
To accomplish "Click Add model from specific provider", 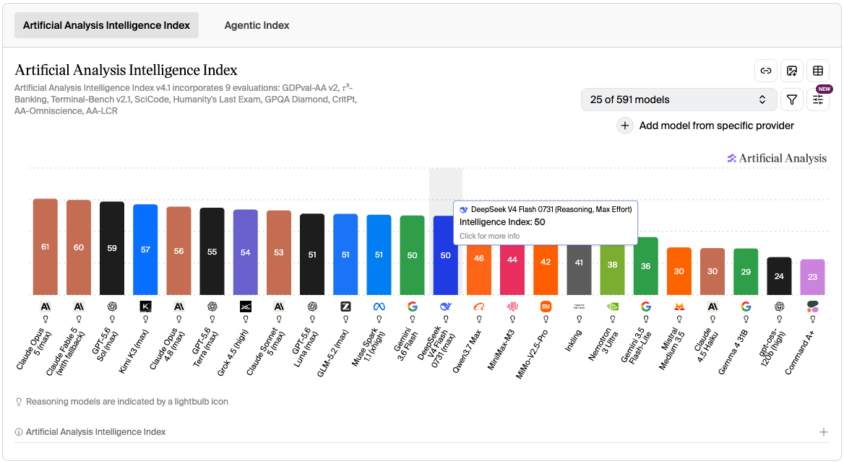I will (716, 125).
